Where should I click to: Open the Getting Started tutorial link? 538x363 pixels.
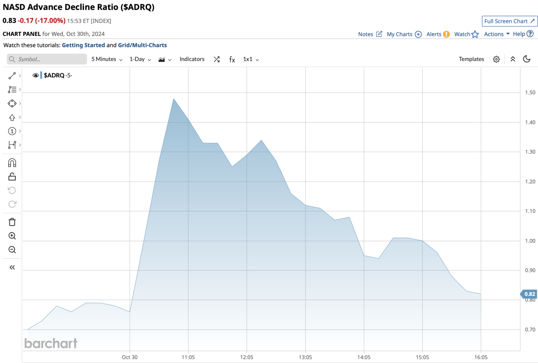tap(83, 45)
